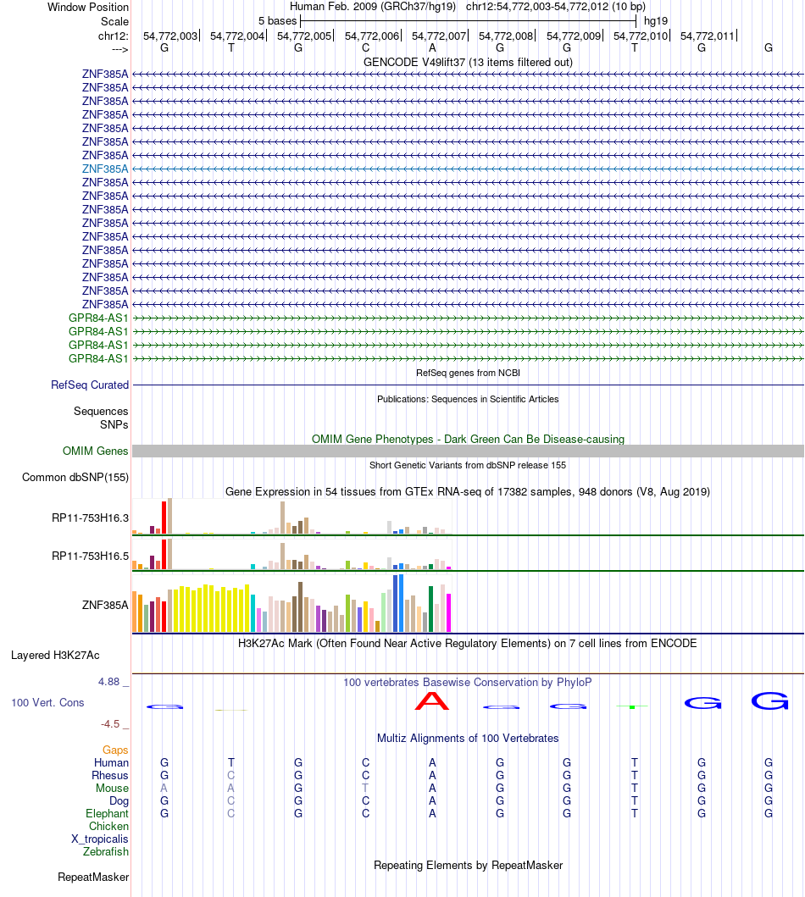
Task: Open the 'RefSeq Curated' track label
Action: (90, 385)
